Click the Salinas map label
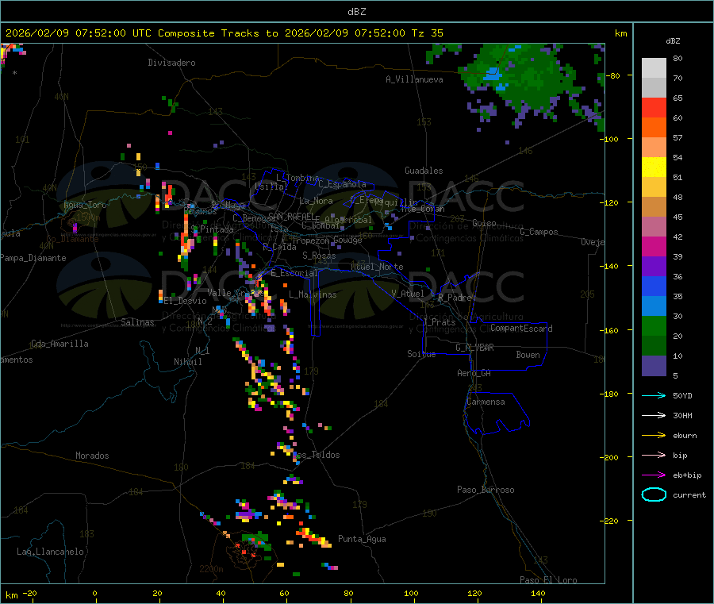This screenshot has width=714, height=604. click(x=137, y=322)
